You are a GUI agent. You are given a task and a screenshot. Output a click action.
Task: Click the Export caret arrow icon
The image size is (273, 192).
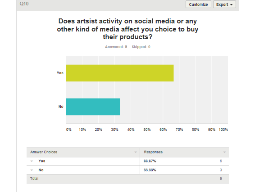231,4
